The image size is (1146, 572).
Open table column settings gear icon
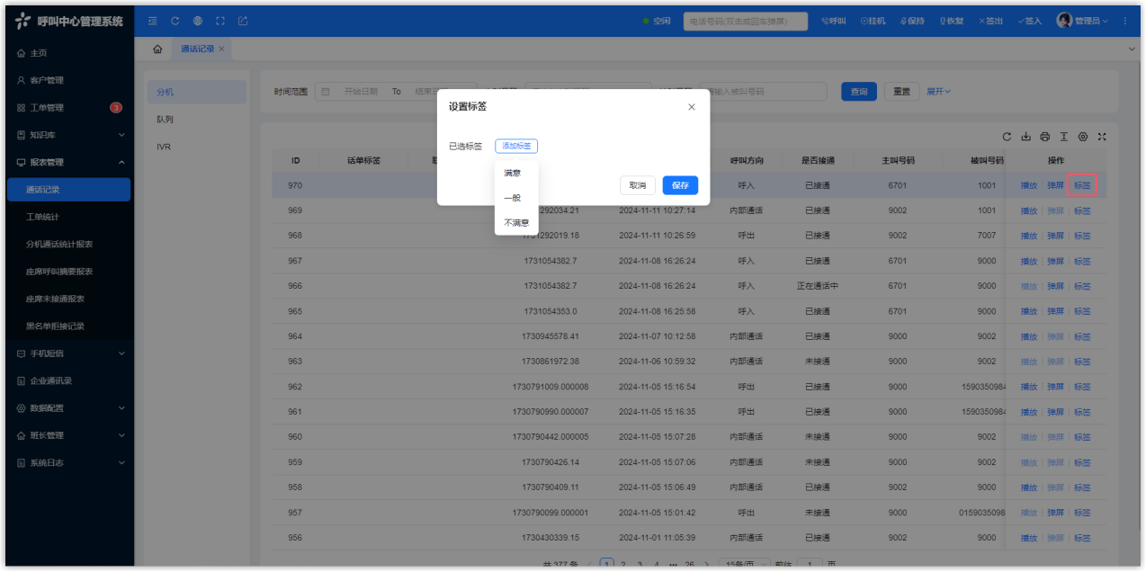tap(1082, 137)
